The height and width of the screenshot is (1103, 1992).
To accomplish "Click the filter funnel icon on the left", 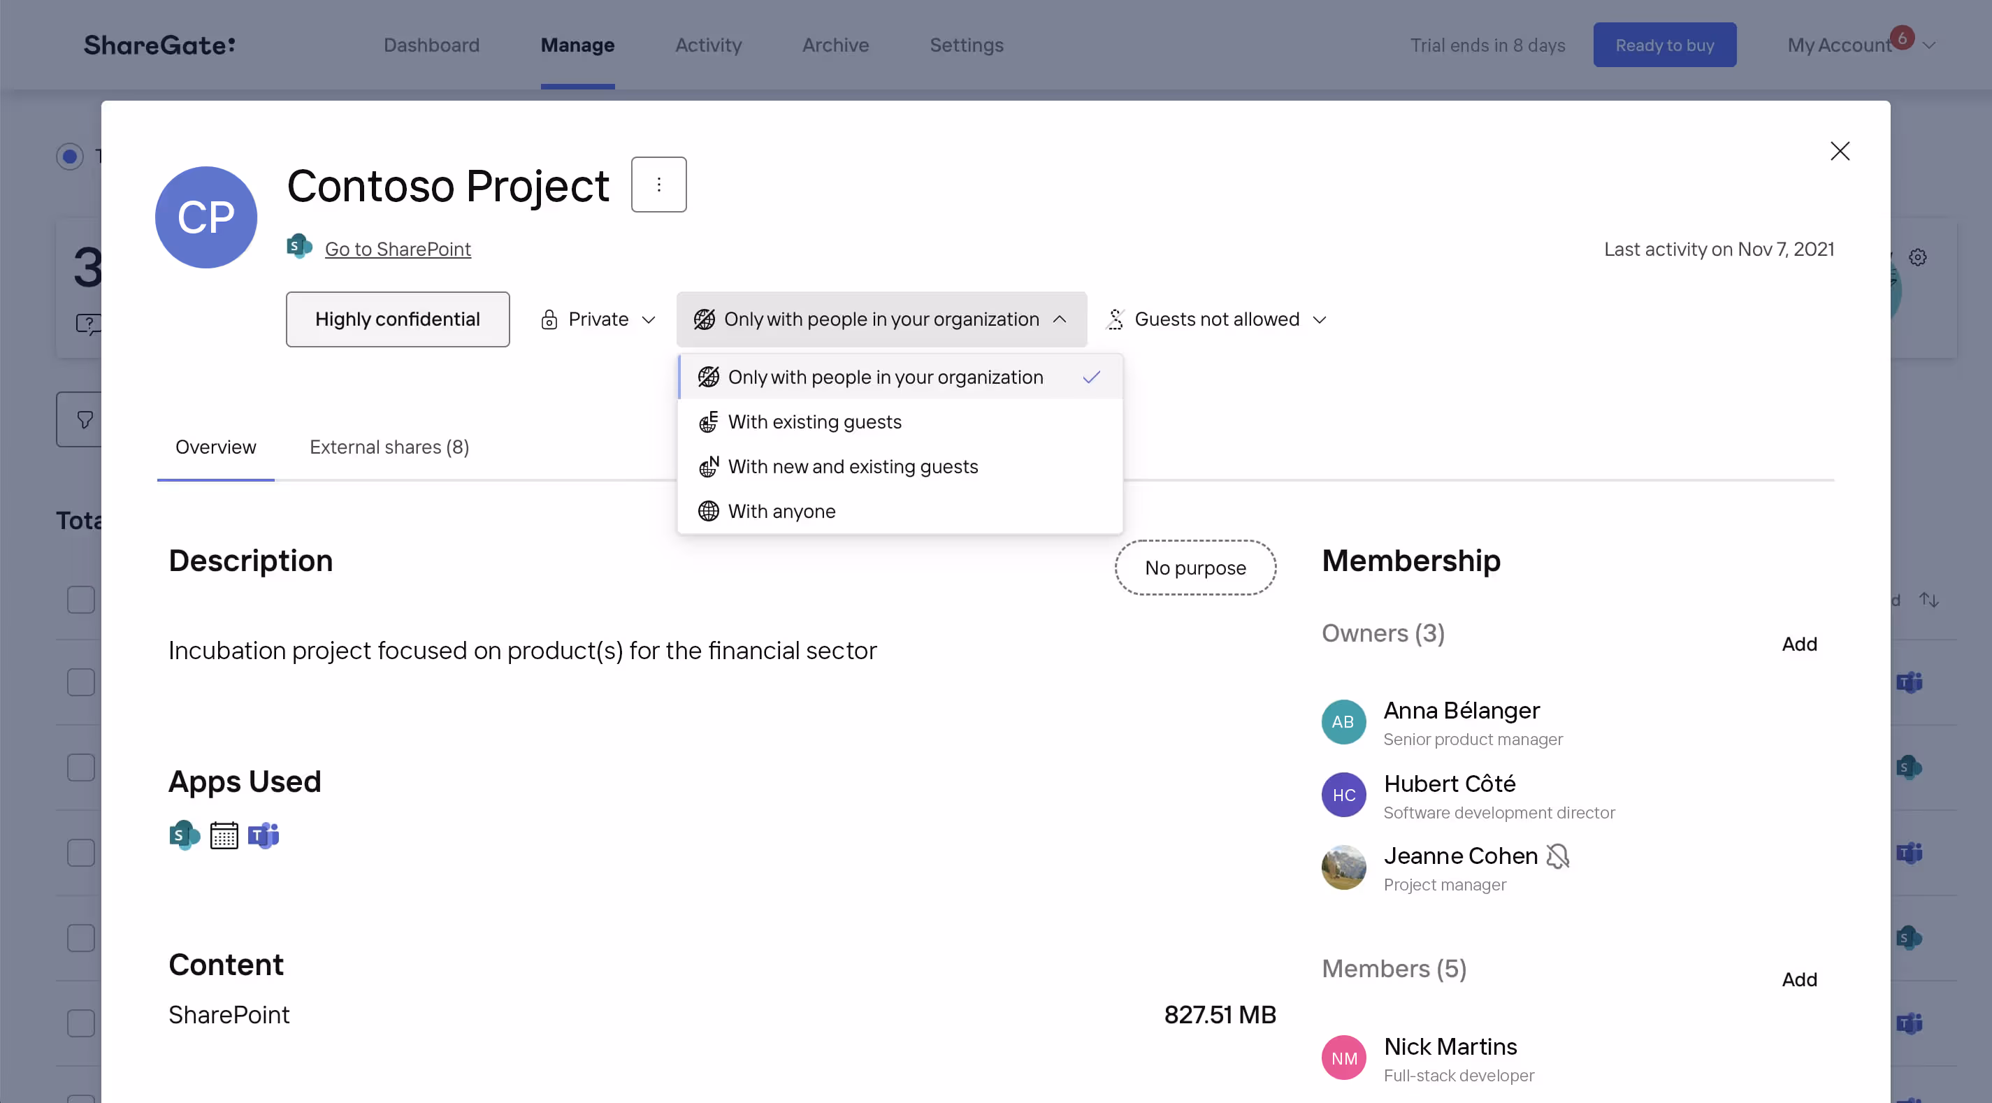I will [85, 419].
